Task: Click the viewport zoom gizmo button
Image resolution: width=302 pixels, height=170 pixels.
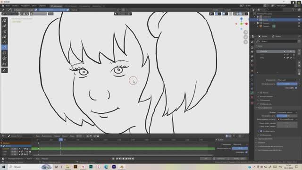Action: (x=245, y=32)
